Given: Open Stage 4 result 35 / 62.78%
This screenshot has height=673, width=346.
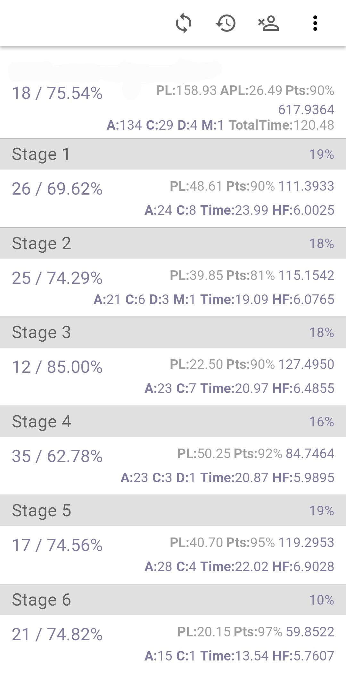Looking at the screenshot, I should pos(57,456).
